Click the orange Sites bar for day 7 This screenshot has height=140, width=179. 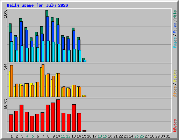43,80
